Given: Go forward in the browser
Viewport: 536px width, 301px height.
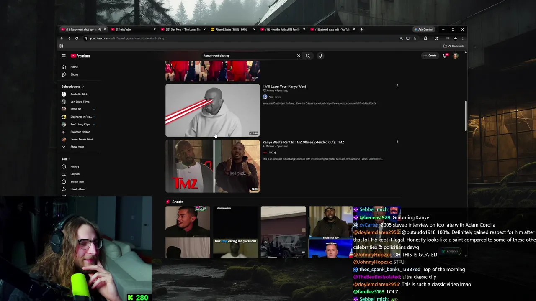Looking at the screenshot, I should [69, 38].
